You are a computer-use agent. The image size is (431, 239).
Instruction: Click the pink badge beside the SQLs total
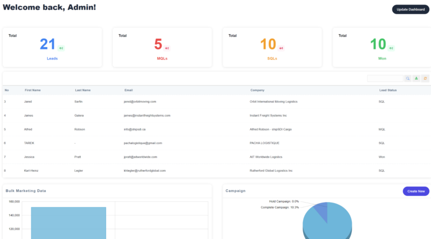(281, 48)
